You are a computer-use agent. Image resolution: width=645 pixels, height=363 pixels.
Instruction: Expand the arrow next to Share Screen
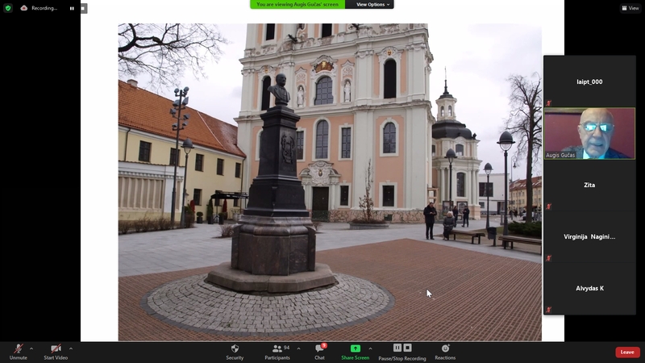coord(370,348)
